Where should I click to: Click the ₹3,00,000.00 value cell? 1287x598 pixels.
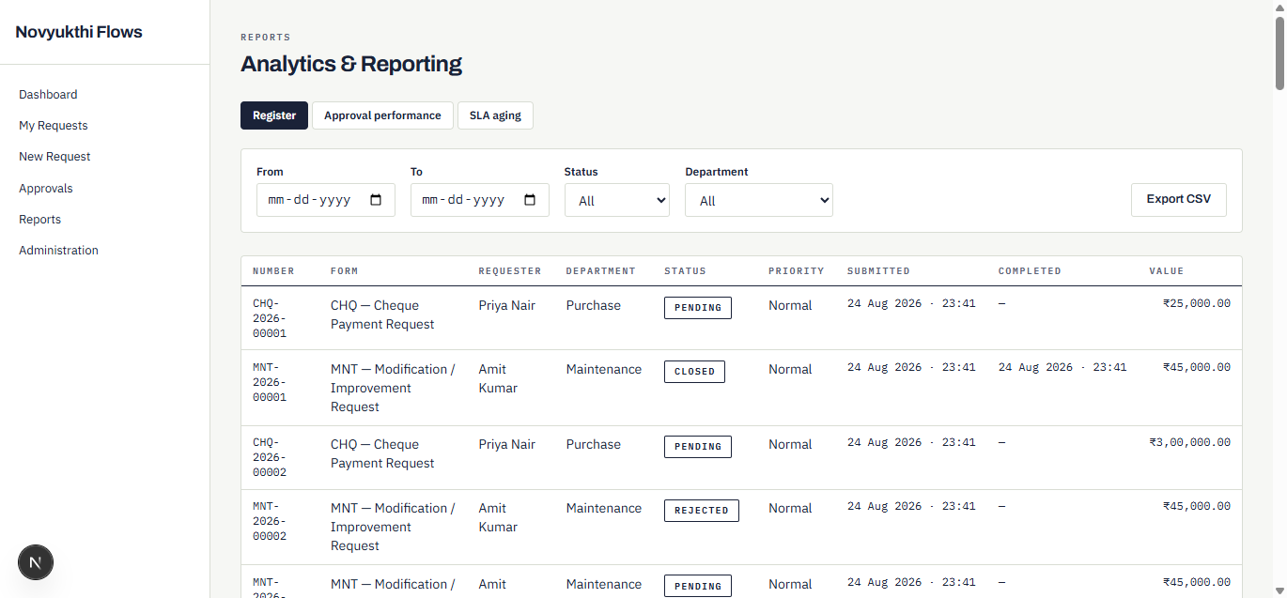point(1189,442)
